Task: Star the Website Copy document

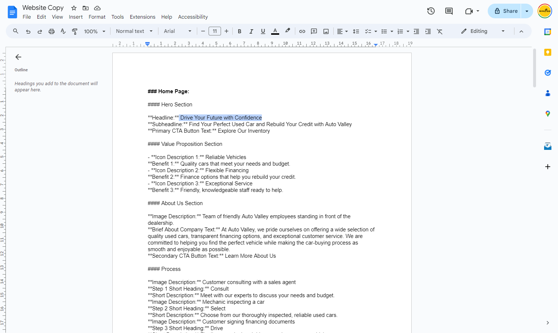Action: [74, 8]
